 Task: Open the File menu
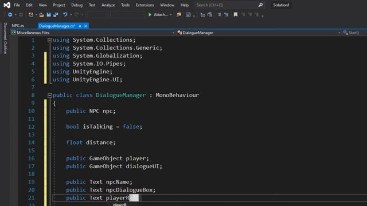17,5
